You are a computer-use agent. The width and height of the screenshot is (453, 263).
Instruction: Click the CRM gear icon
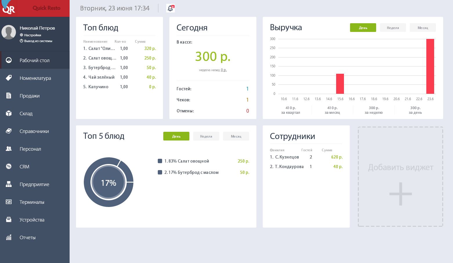point(9,166)
